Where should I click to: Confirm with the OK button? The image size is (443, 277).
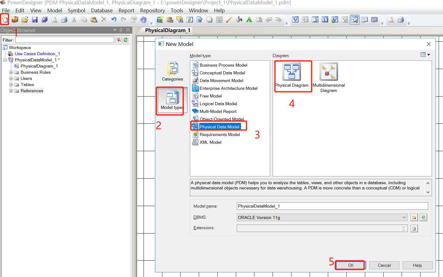[351, 265]
